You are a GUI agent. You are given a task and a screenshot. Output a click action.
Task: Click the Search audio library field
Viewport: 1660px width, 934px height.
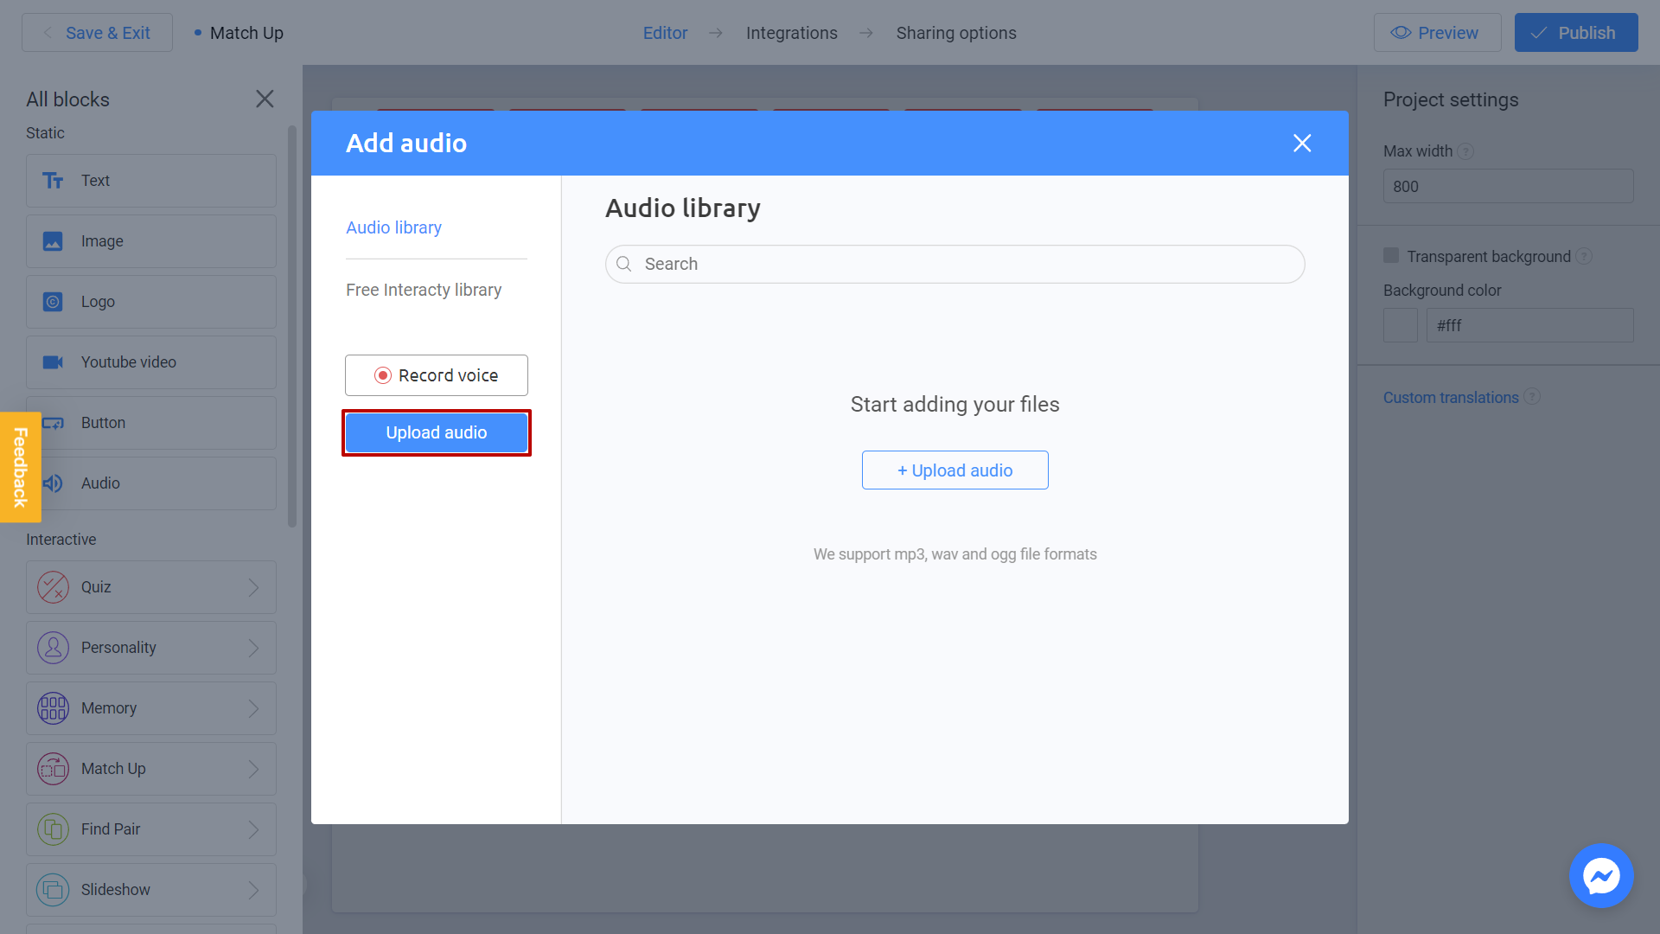pyautogui.click(x=954, y=264)
